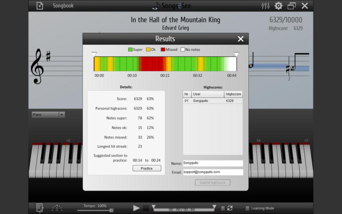The image size is (342, 214).
Task: Click the Name input field
Action: [x=213, y=163]
